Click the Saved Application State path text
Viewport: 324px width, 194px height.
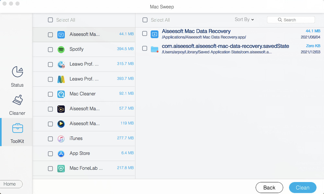coord(216,52)
